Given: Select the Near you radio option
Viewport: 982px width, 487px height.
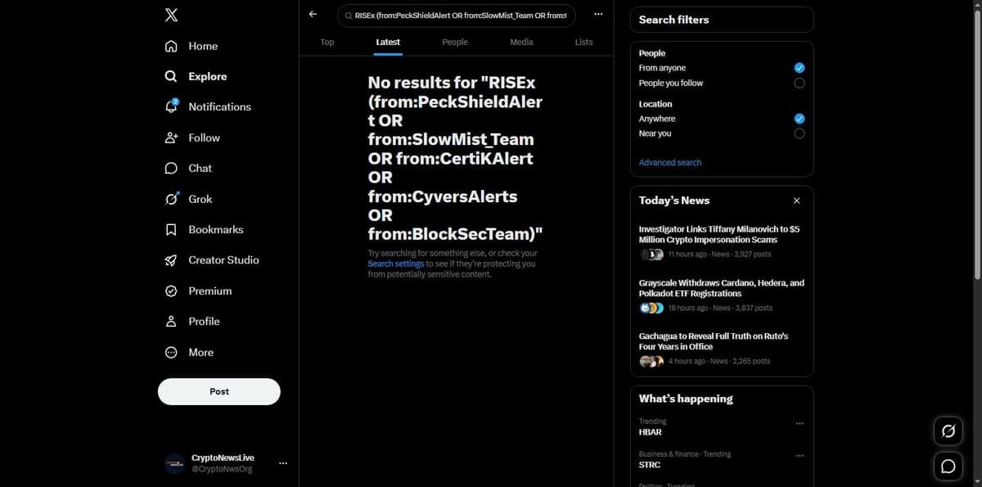Looking at the screenshot, I should click(800, 133).
